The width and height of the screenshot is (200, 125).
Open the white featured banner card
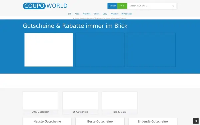pos(48,50)
